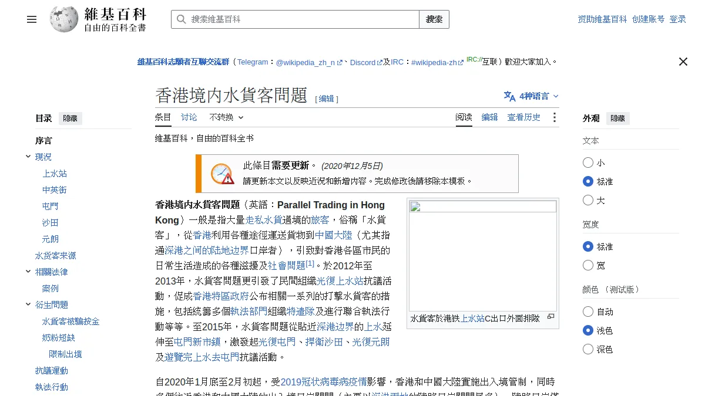Switch to the 讨论 tab
Image resolution: width=705 pixels, height=396 pixels.
coord(189,117)
